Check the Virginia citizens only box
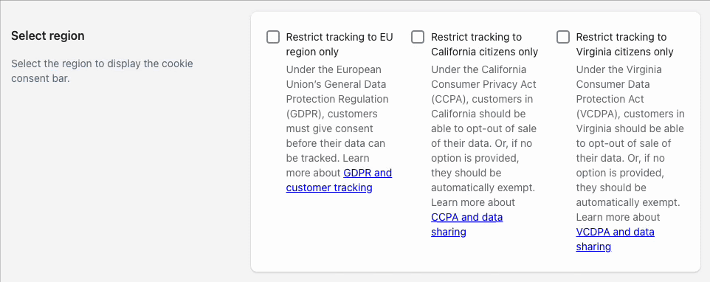 563,37
